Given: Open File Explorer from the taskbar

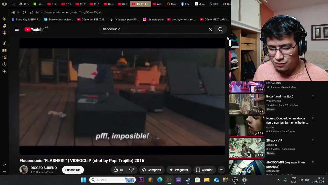Looking at the screenshot, I should coord(207,180).
